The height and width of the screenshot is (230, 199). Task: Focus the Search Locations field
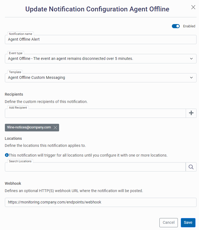pos(95,167)
